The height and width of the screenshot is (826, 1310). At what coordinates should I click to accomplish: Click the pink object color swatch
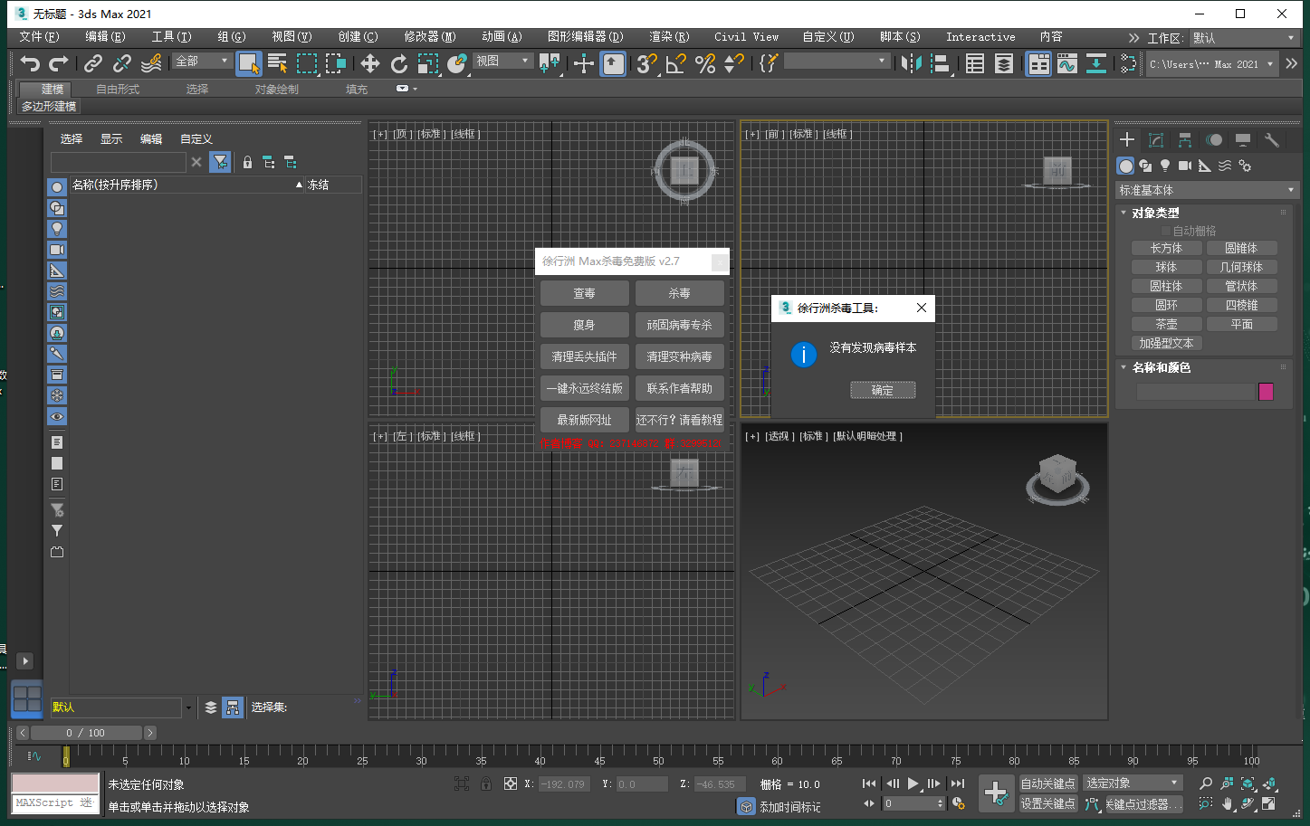[1266, 391]
